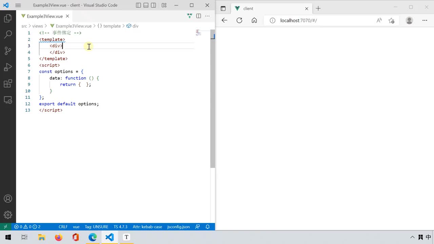Click jsconfig.json in status bar
434x244 pixels.
click(x=178, y=227)
